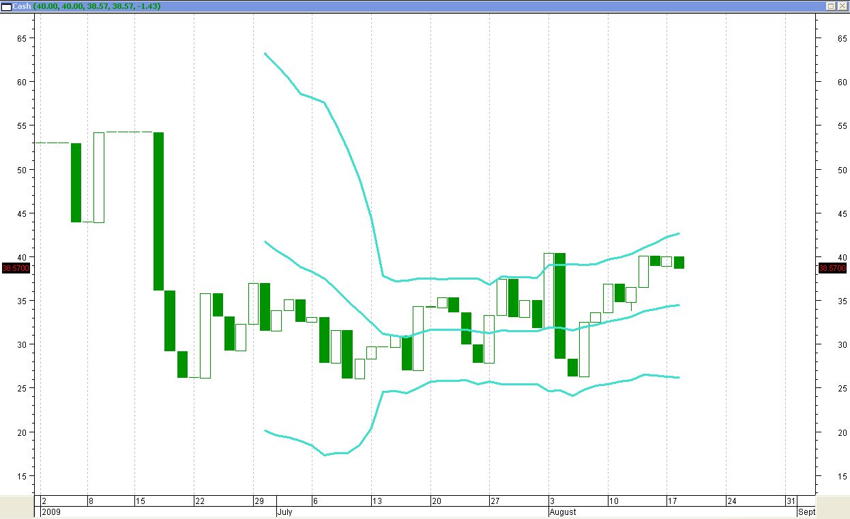
Task: Select the 50 label on left price axis
Action: click(21, 169)
